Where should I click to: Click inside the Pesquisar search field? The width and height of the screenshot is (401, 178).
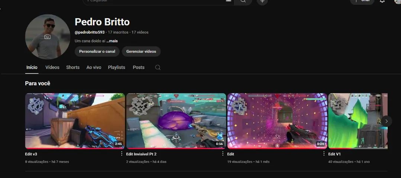(158, 1)
